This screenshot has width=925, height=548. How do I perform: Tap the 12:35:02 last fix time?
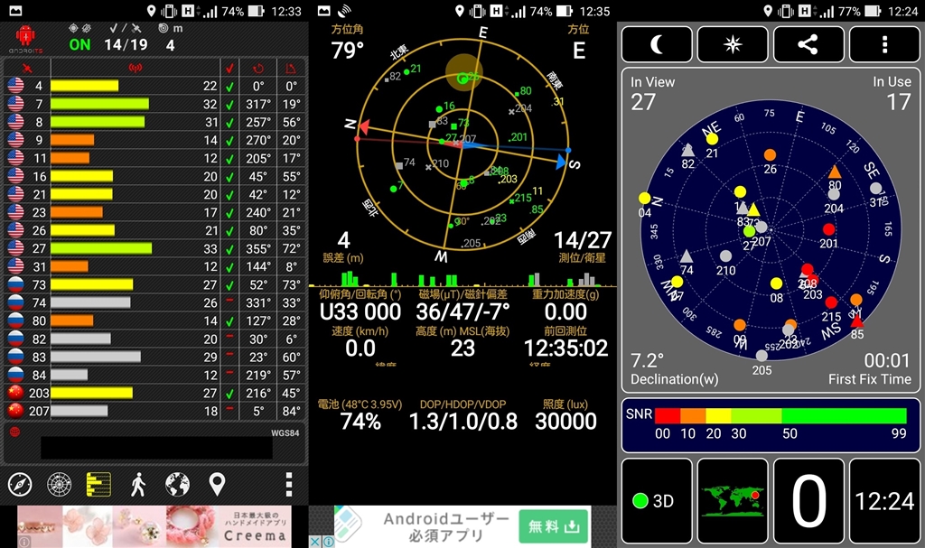click(x=565, y=348)
